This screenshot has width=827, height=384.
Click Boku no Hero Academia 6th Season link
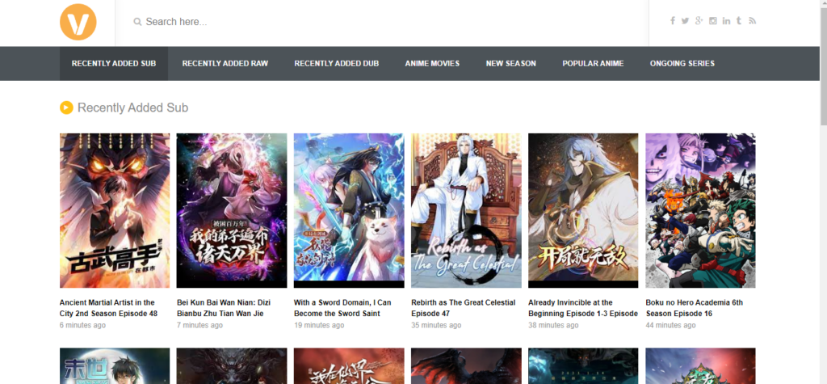click(x=694, y=308)
